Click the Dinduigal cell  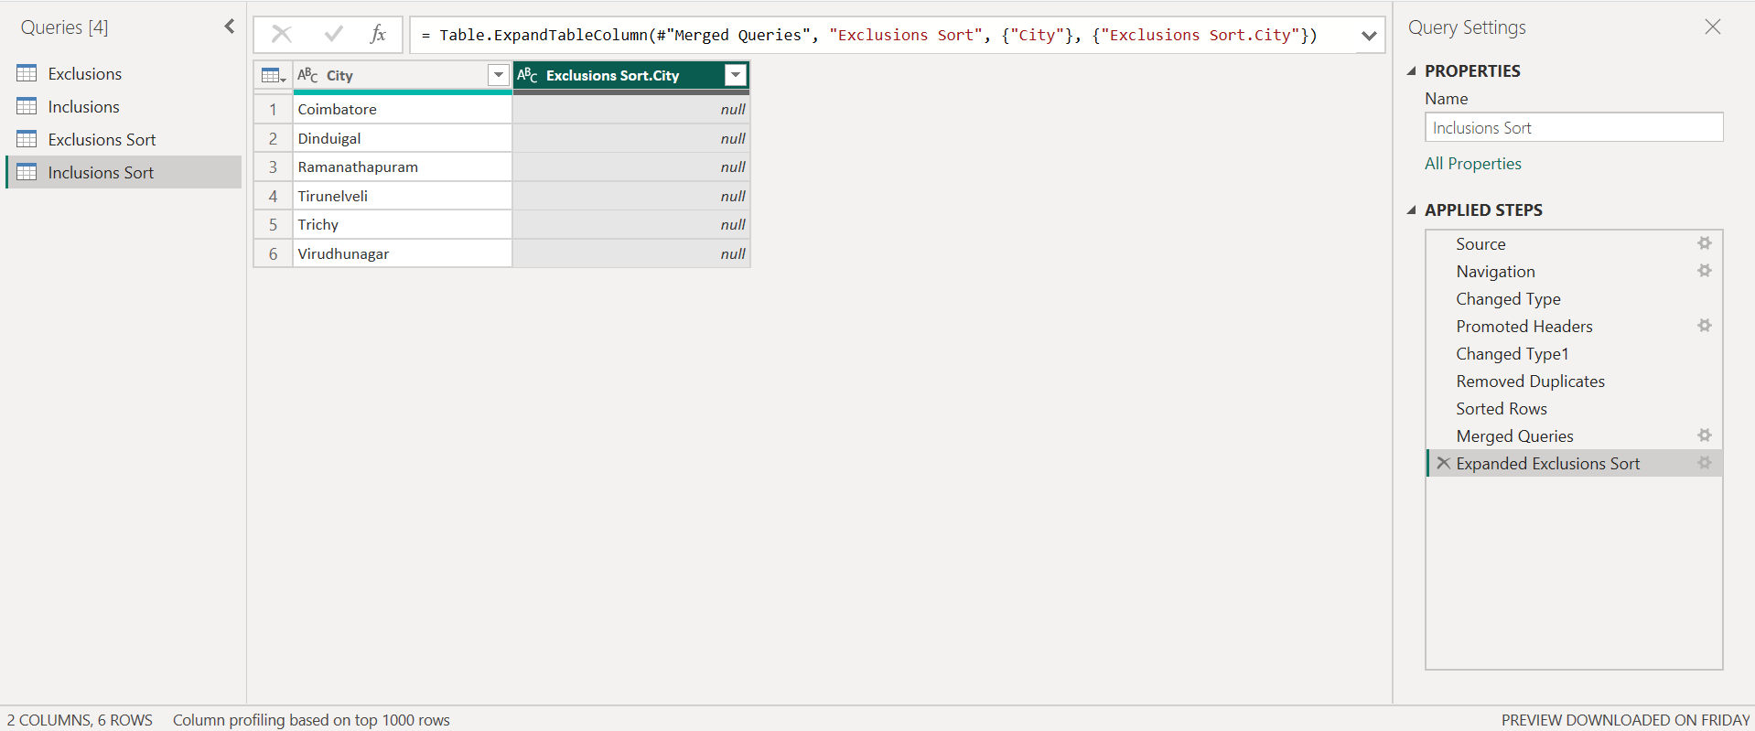pyautogui.click(x=403, y=138)
